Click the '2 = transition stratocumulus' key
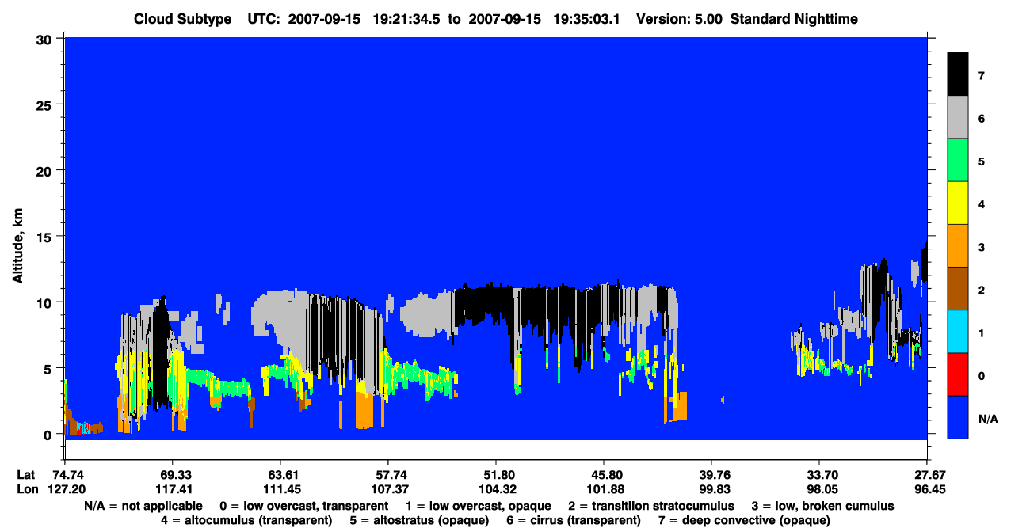Screen dimensions: 1030x528 (x=651, y=506)
